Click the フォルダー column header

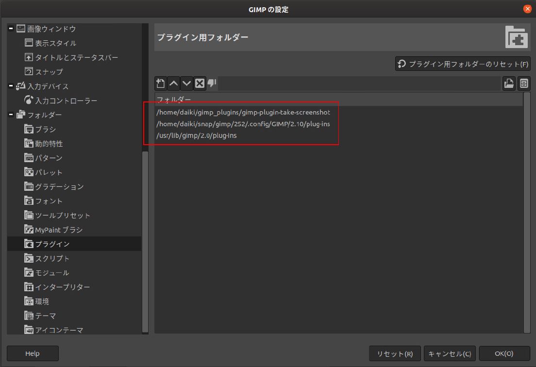[x=338, y=100]
